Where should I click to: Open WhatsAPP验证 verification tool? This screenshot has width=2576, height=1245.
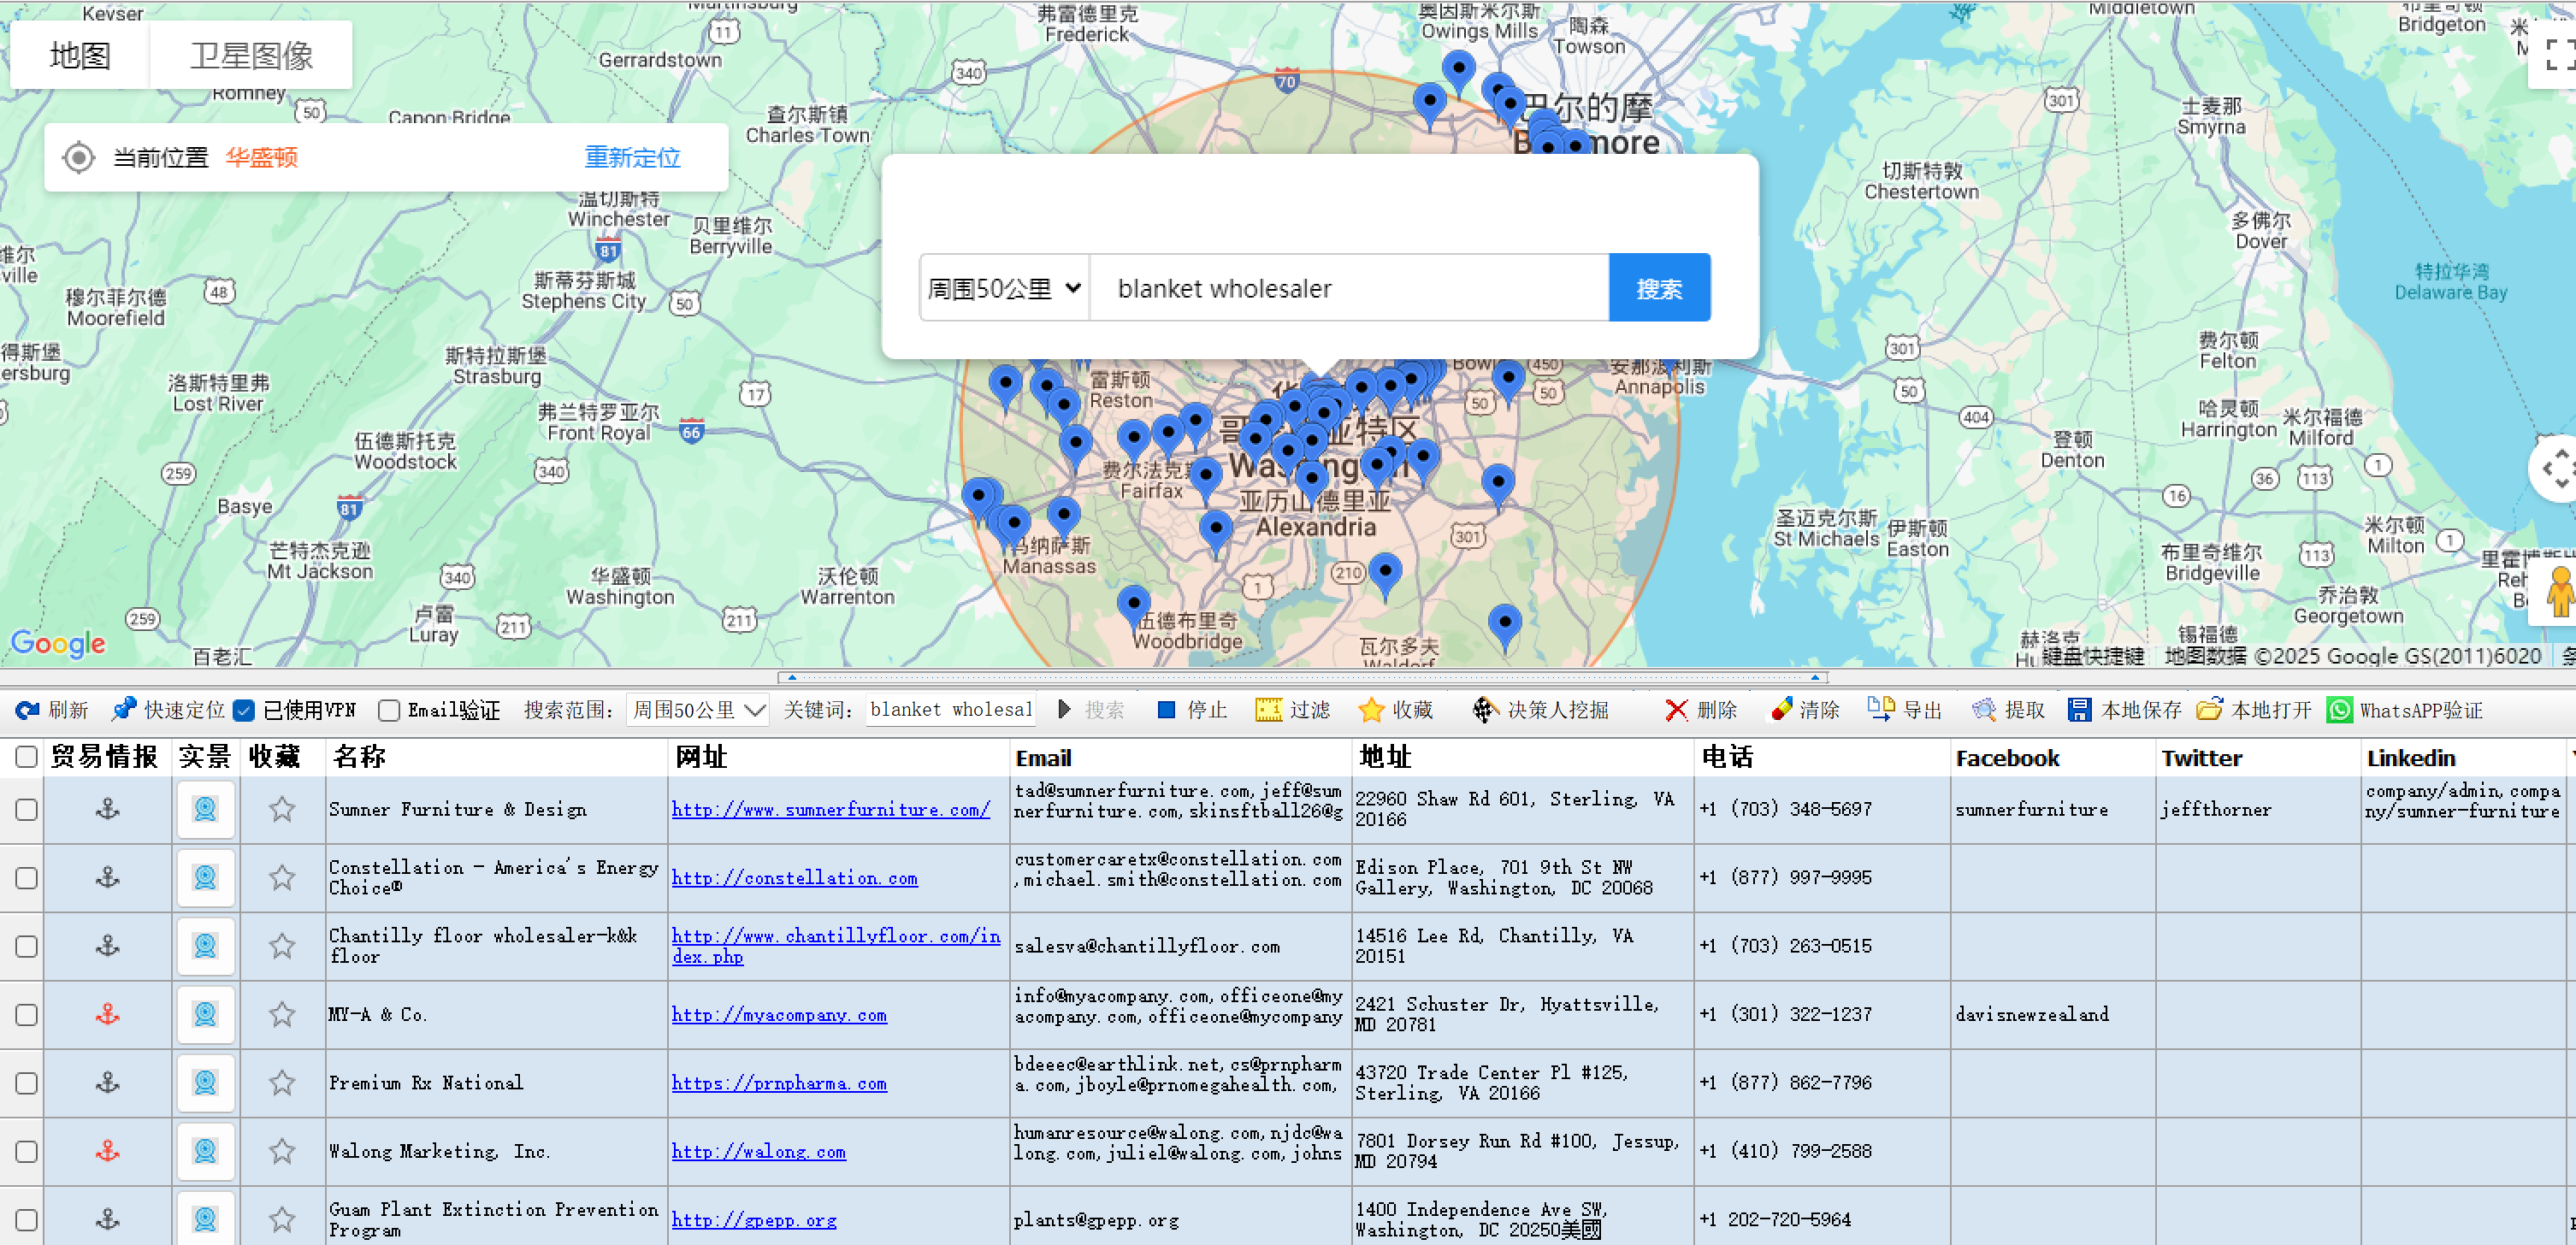2404,710
